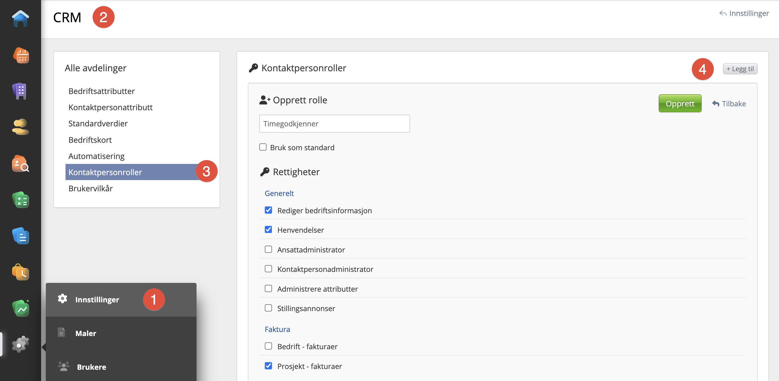Open the orange calendar module icon

(x=20, y=55)
